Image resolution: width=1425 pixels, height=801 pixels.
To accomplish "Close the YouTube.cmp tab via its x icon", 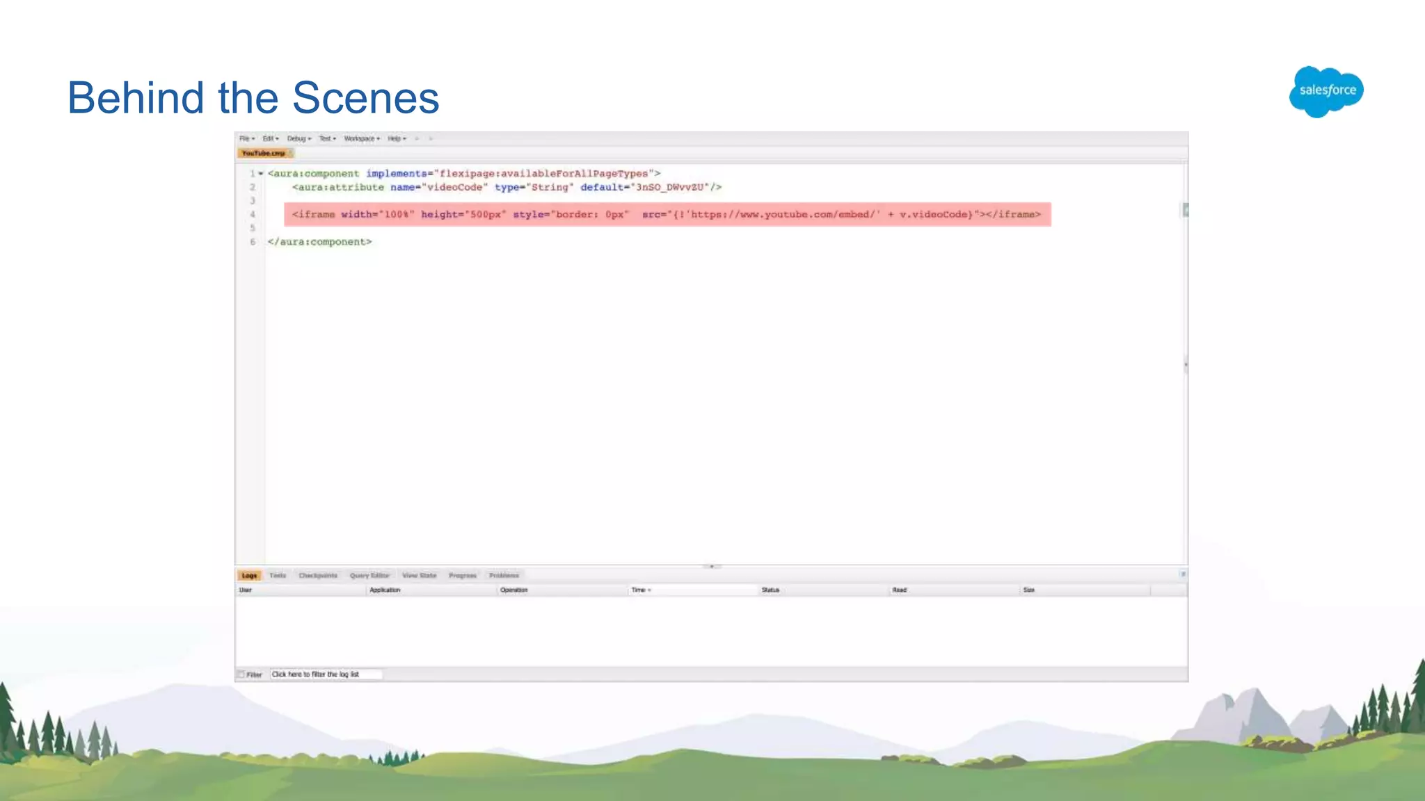I will point(291,153).
